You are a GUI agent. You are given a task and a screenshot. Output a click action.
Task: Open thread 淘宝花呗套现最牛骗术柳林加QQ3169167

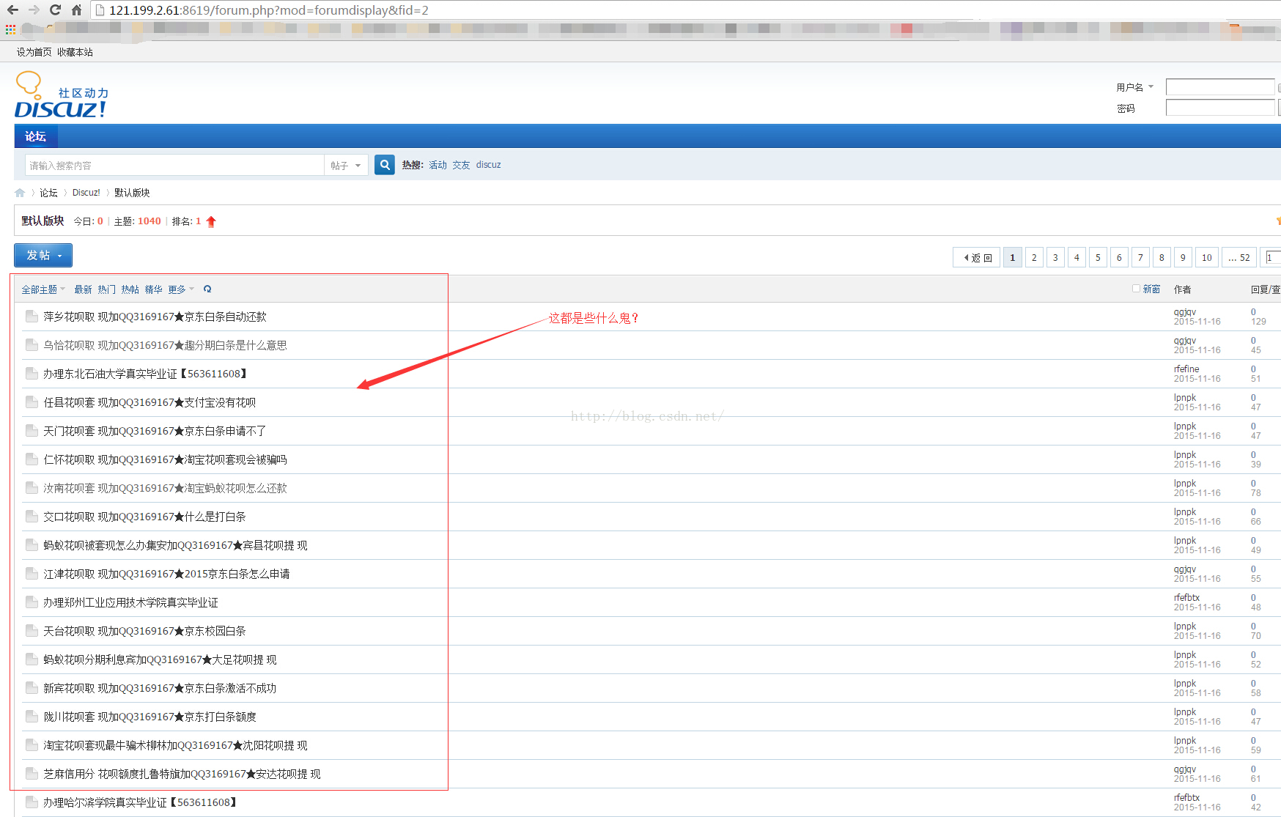point(175,745)
